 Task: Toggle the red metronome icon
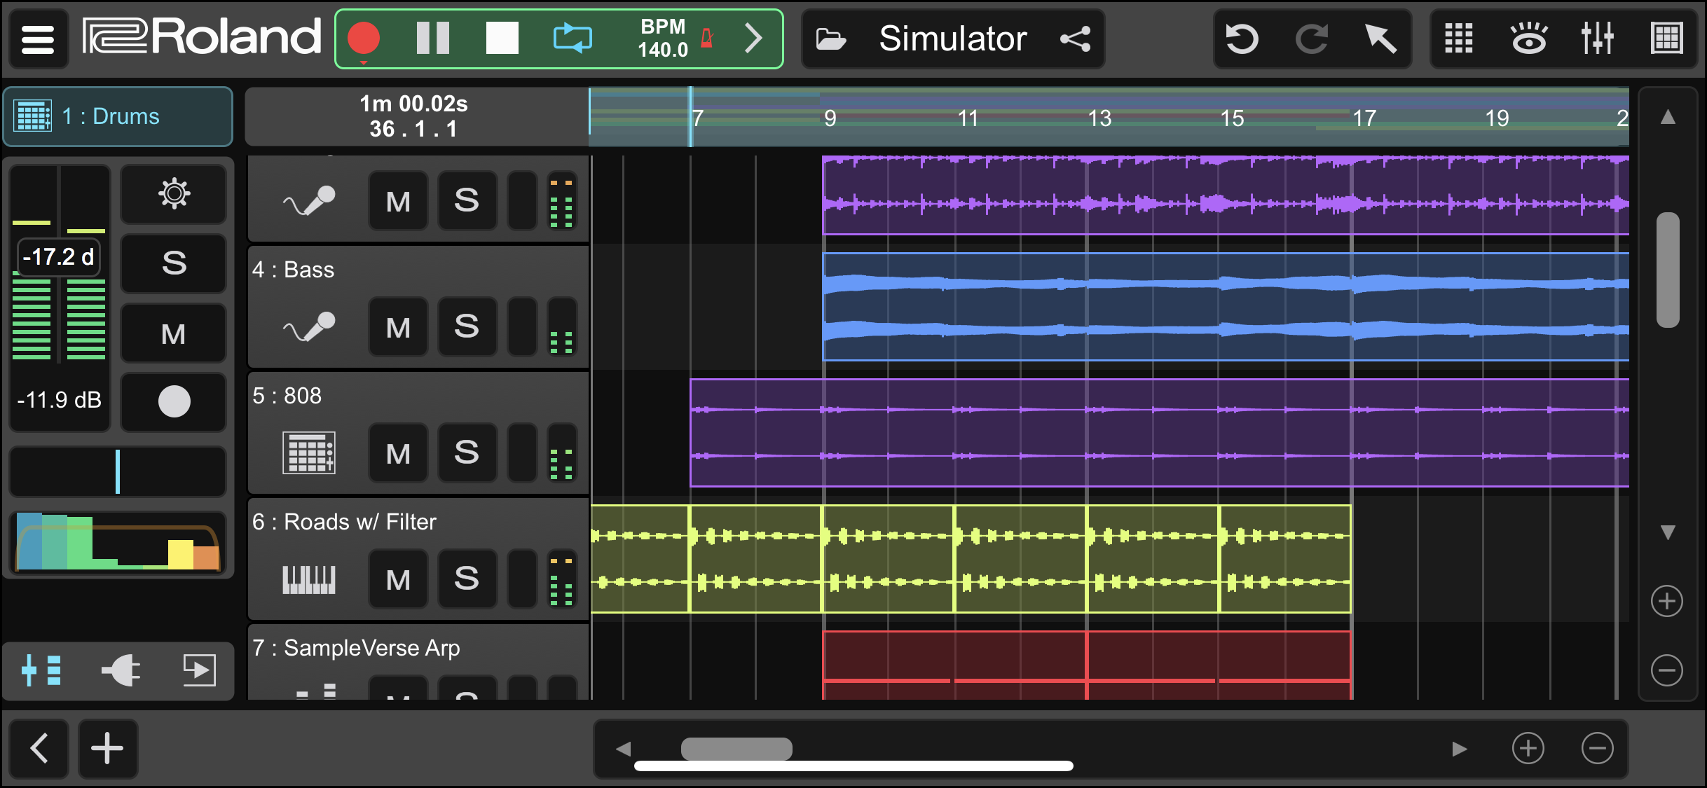click(x=707, y=39)
